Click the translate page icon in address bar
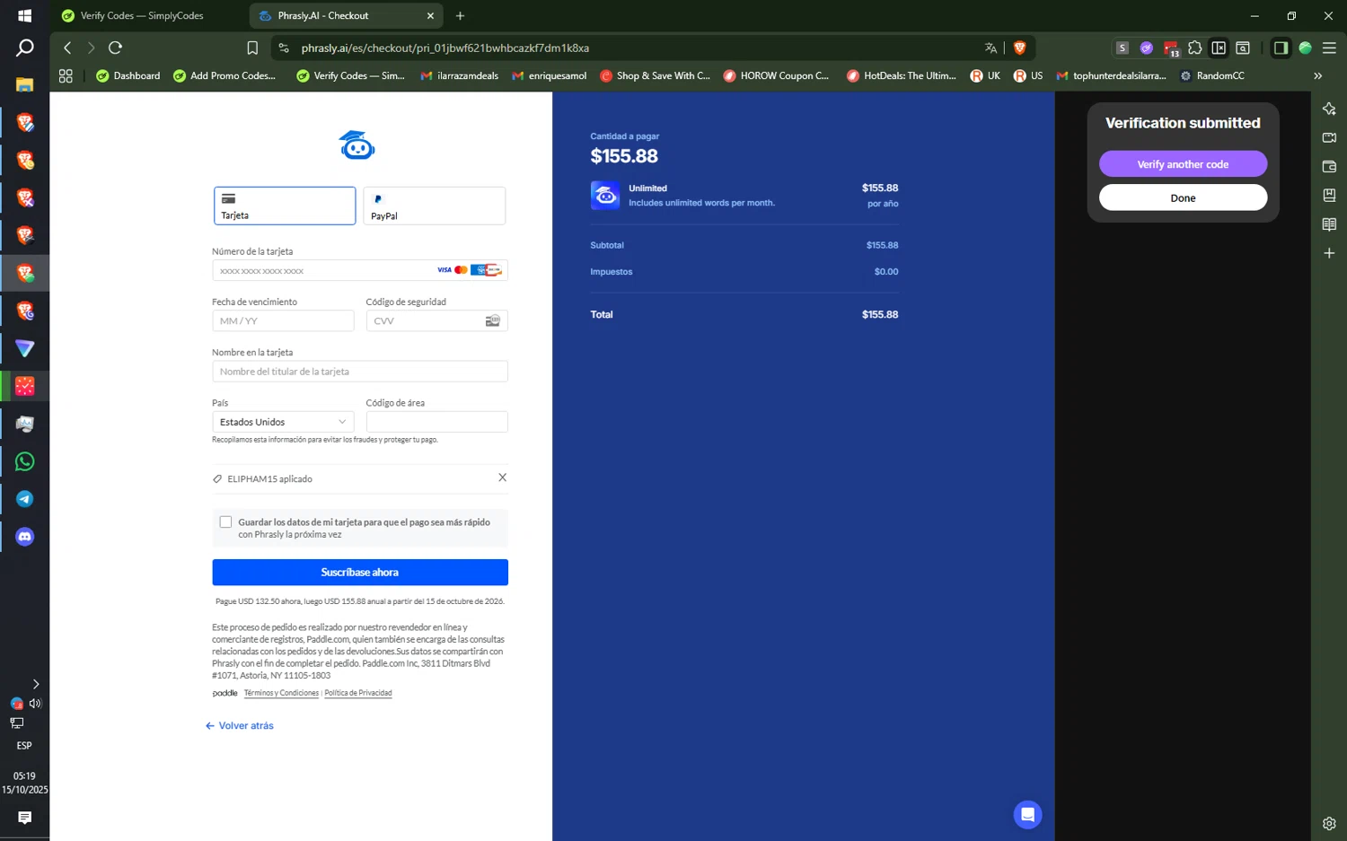 click(990, 48)
